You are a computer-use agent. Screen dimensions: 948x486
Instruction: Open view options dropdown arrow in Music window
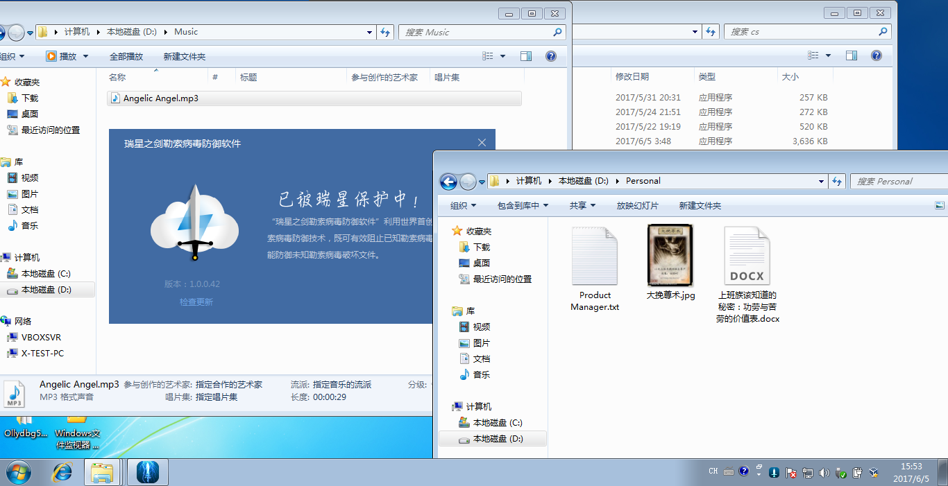503,56
